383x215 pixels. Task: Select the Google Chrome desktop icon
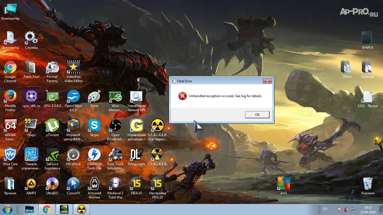coord(10,72)
